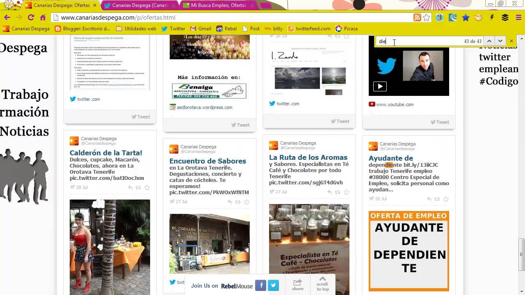
Task: Open the blue star extension
Action: 466,18
